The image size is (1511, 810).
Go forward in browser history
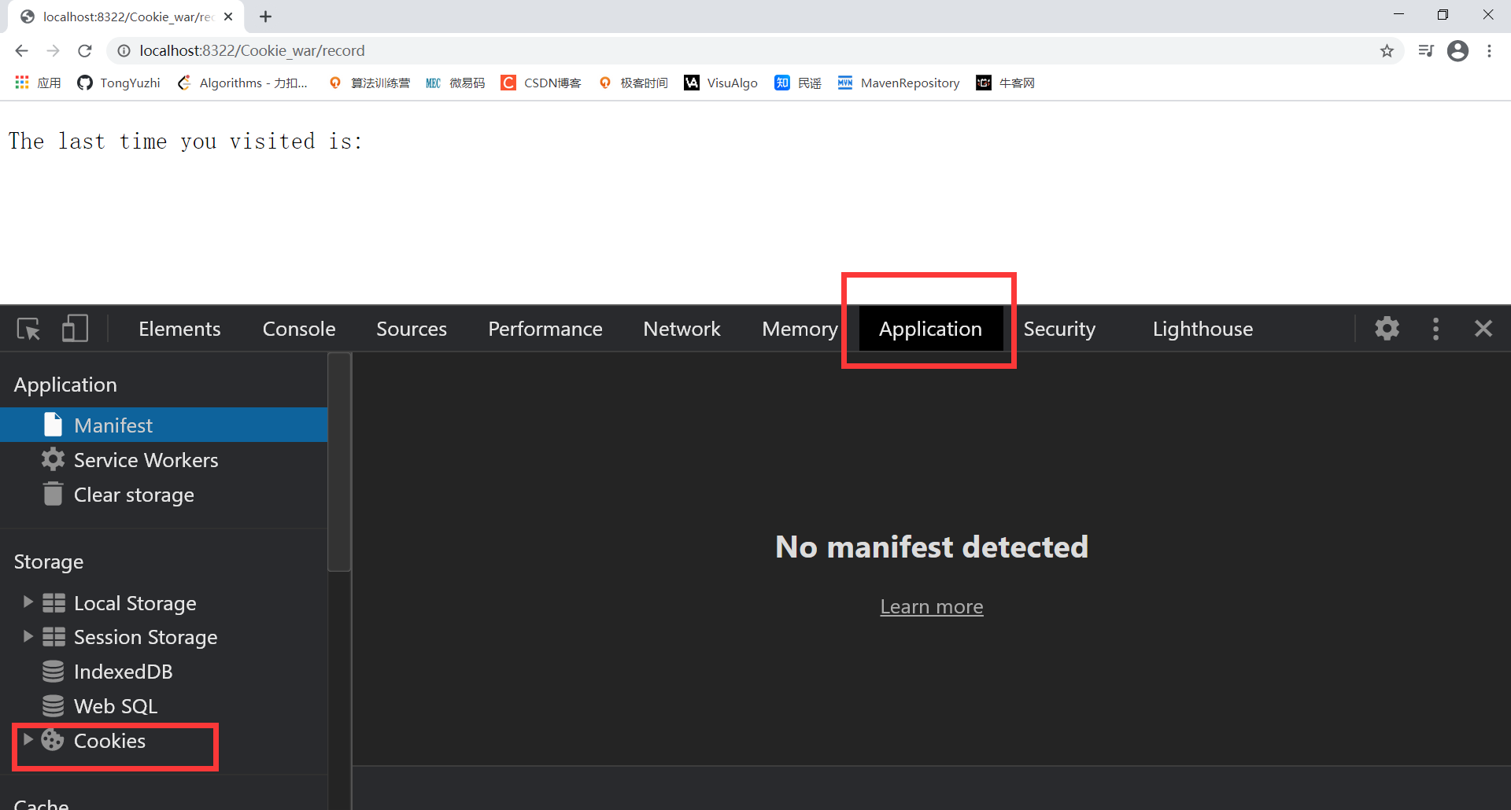(x=53, y=51)
